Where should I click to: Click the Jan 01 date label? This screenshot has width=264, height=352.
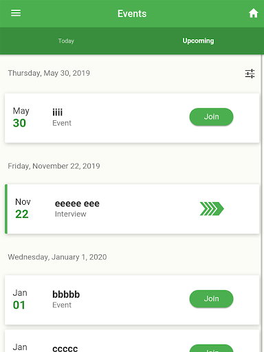pyautogui.click(x=20, y=299)
